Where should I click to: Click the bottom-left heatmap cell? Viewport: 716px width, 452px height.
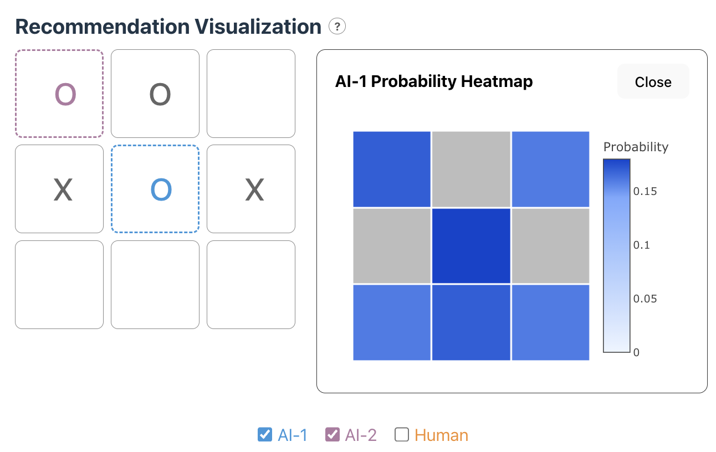coord(391,322)
